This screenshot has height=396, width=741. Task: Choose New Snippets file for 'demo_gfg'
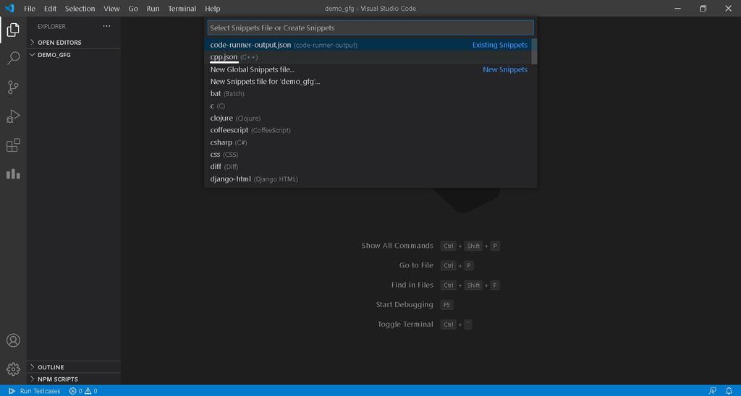368,82
